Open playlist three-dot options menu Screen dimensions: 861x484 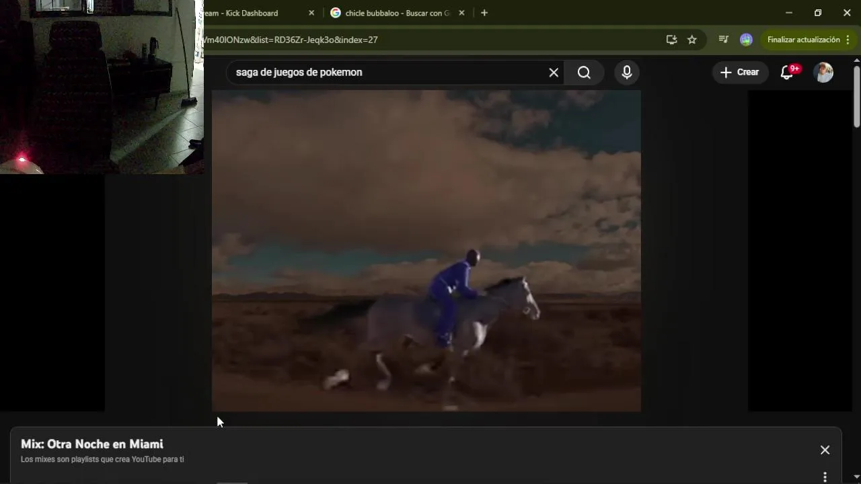click(825, 477)
